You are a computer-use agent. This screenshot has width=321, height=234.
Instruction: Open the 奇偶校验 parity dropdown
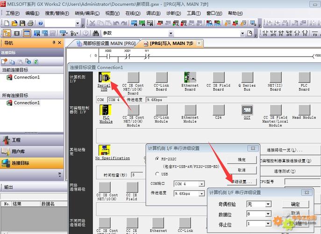(268, 204)
